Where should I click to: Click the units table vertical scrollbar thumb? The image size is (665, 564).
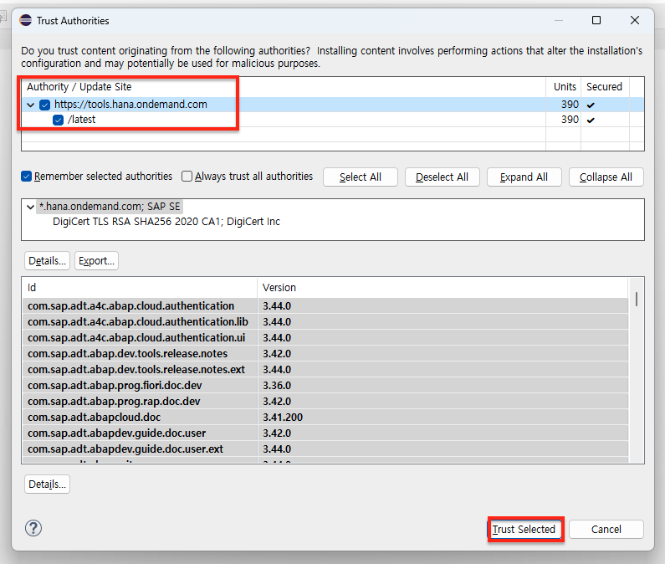(637, 299)
